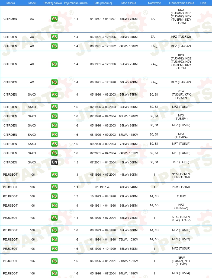212x278 pixels.
Task: Click the Nadwozie column header
Action: (155, 3)
